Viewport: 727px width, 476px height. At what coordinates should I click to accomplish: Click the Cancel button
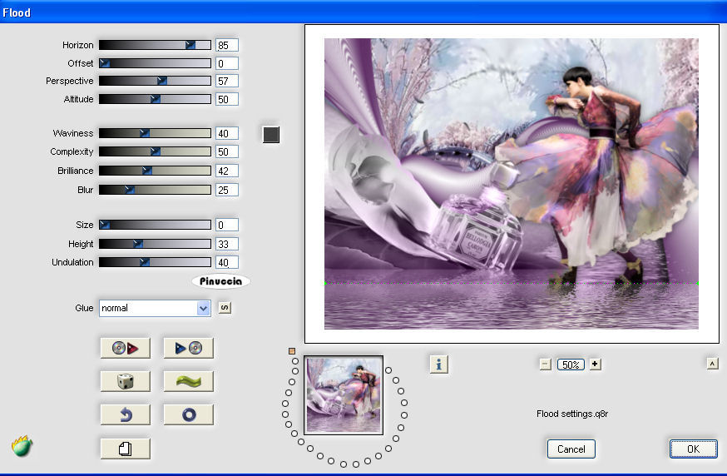571,449
